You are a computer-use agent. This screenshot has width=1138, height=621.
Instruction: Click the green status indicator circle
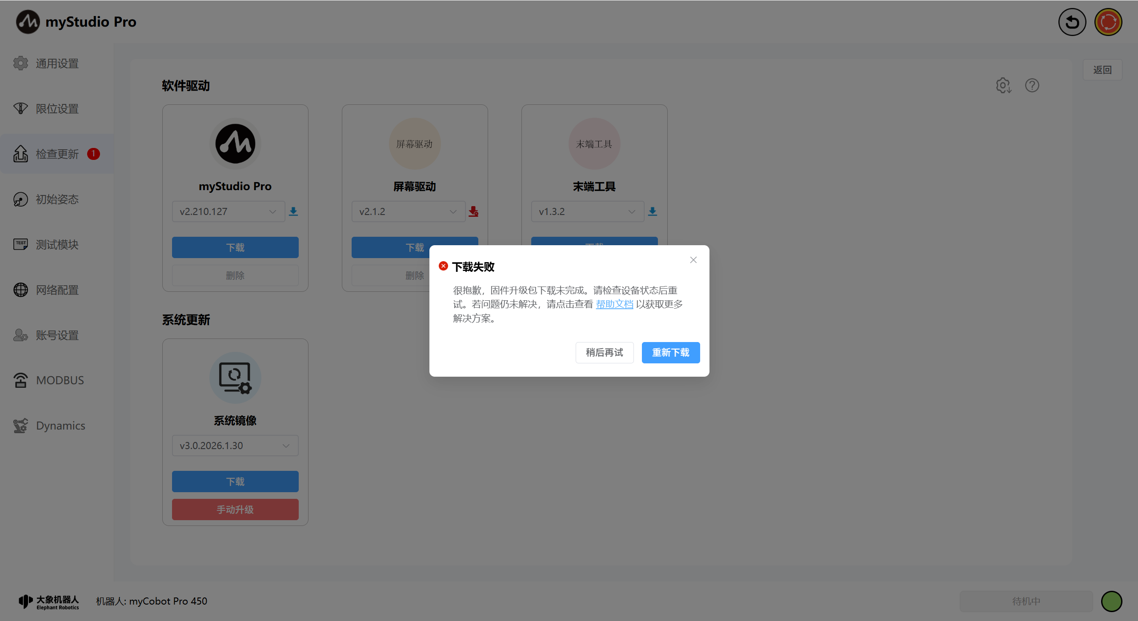pyautogui.click(x=1111, y=601)
